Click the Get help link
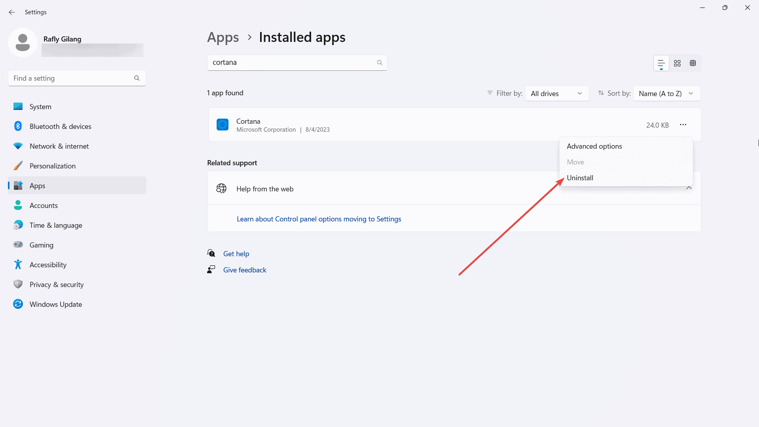 pyautogui.click(x=236, y=254)
